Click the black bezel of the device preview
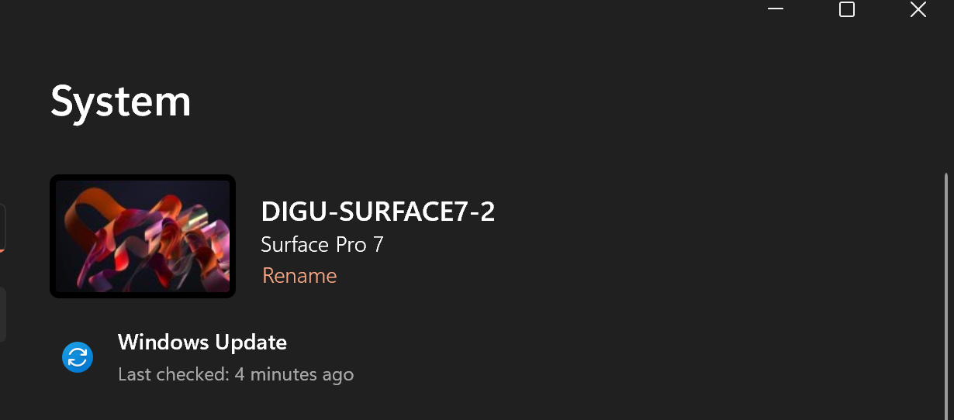This screenshot has height=420, width=954. click(x=53, y=236)
